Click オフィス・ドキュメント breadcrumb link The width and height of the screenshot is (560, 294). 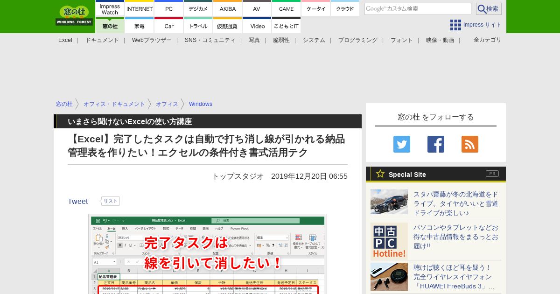point(114,104)
